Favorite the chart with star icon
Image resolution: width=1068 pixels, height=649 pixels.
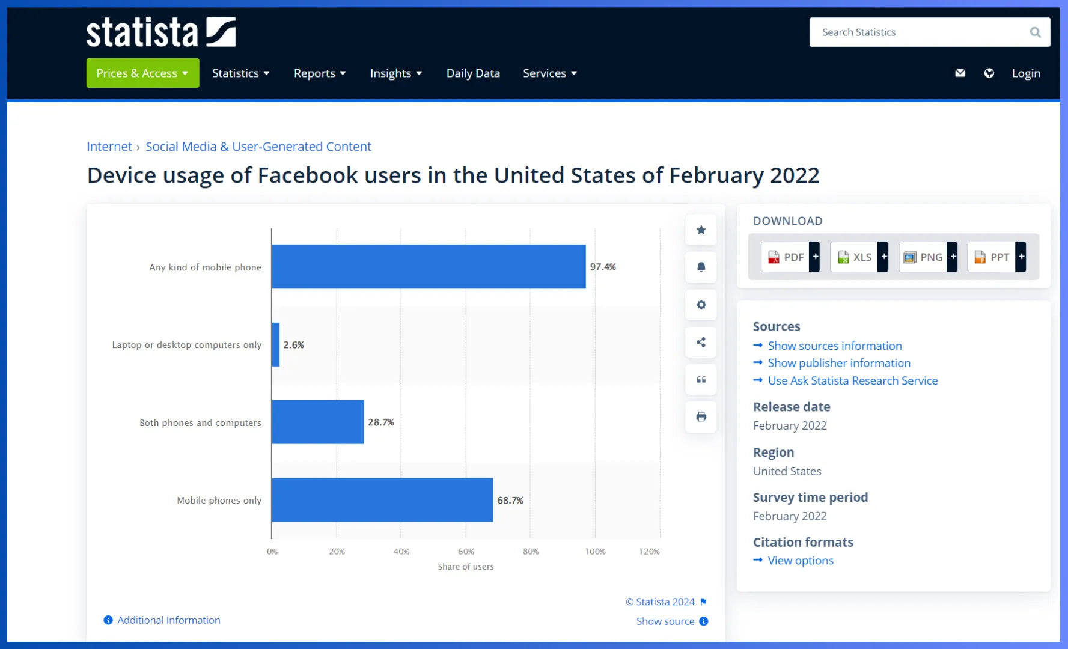pos(701,230)
